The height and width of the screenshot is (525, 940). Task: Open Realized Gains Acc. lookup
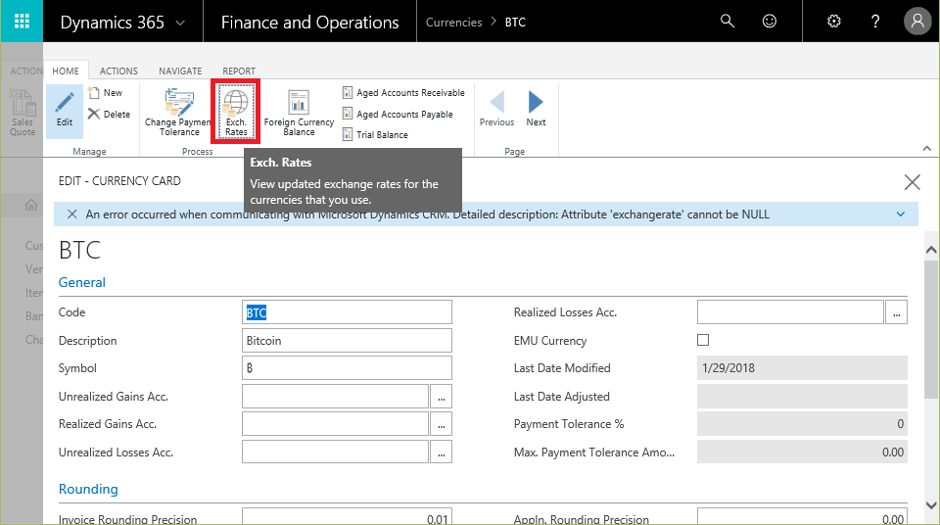point(442,424)
